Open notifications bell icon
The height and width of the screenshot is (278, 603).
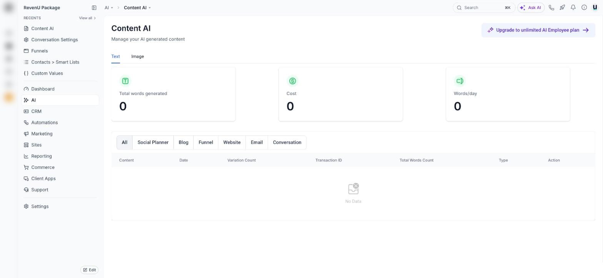tap(573, 8)
